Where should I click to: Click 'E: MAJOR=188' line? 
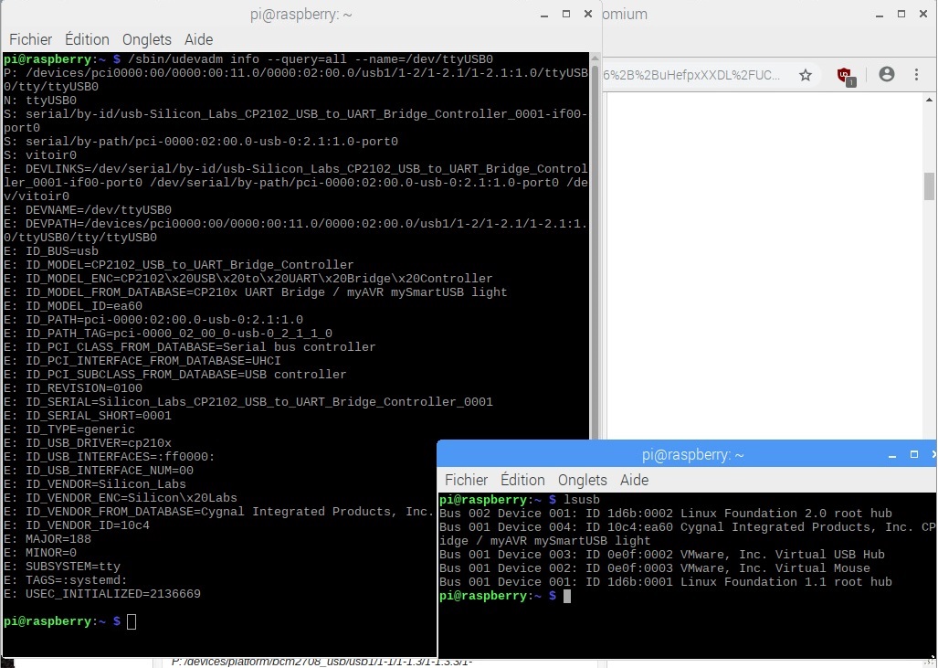tap(47, 539)
